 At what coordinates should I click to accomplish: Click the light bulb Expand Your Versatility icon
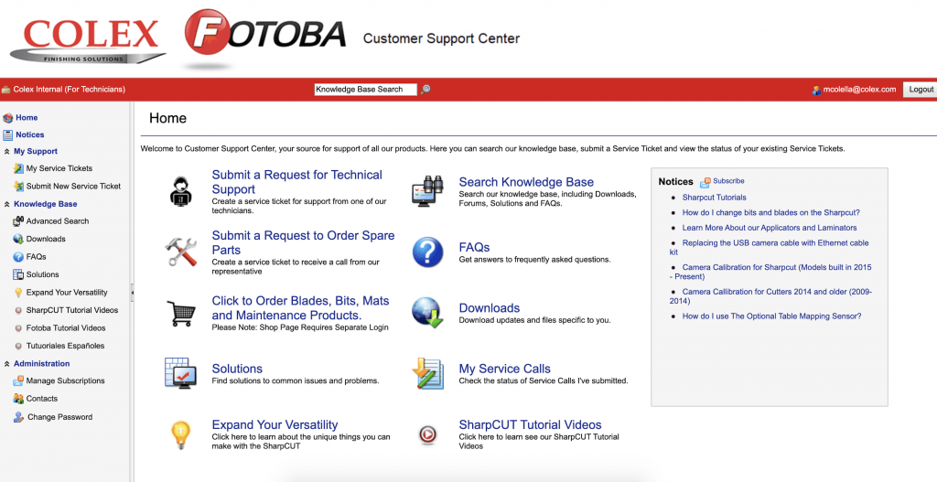coord(180,434)
